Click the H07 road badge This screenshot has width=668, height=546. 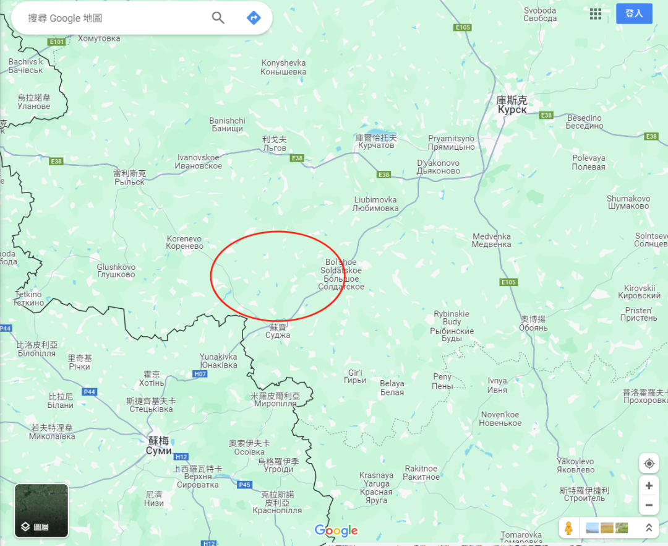click(200, 374)
